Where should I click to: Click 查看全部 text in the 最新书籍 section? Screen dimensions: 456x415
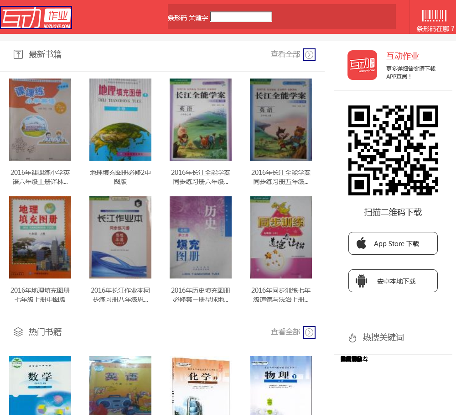click(x=285, y=54)
